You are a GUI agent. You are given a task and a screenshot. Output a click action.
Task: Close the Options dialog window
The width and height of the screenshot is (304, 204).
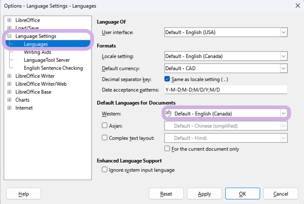(x=298, y=6)
